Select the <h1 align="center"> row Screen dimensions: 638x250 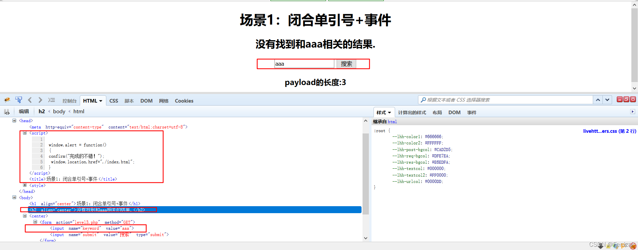coord(85,204)
